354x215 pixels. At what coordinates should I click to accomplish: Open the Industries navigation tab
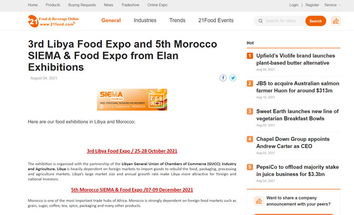pos(145,20)
